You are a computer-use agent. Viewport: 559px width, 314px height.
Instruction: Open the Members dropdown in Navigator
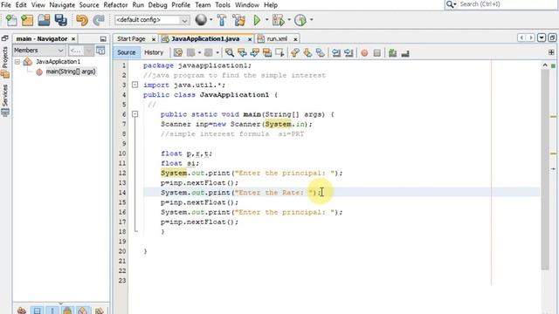point(38,51)
